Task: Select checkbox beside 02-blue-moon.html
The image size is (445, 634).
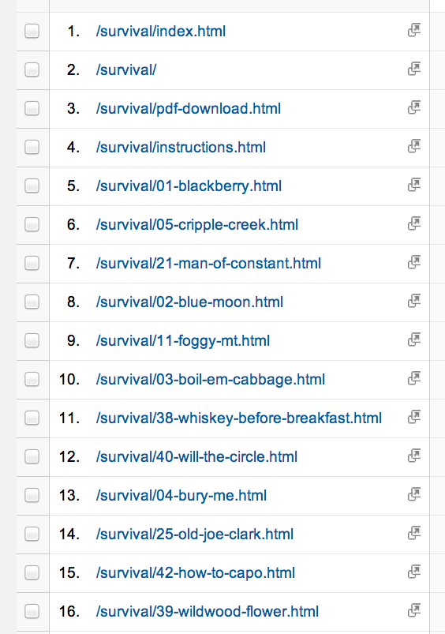Action: coord(32,302)
